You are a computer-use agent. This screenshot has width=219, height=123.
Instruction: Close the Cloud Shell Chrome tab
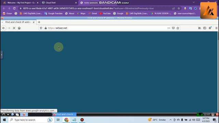[76, 3]
